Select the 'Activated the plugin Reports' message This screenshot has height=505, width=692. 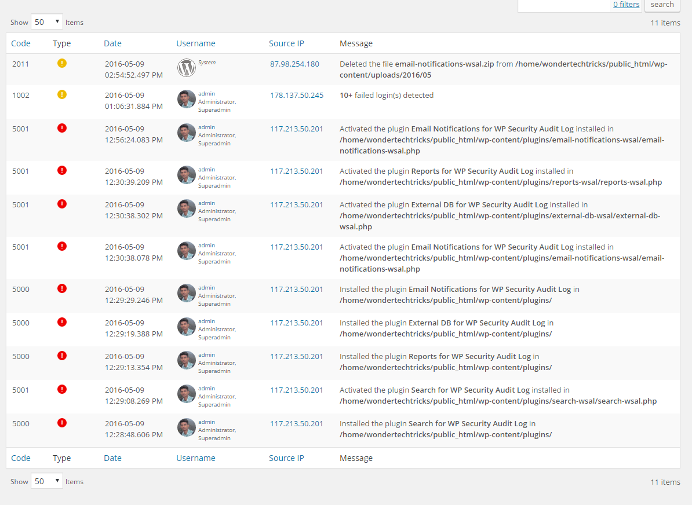click(x=501, y=177)
